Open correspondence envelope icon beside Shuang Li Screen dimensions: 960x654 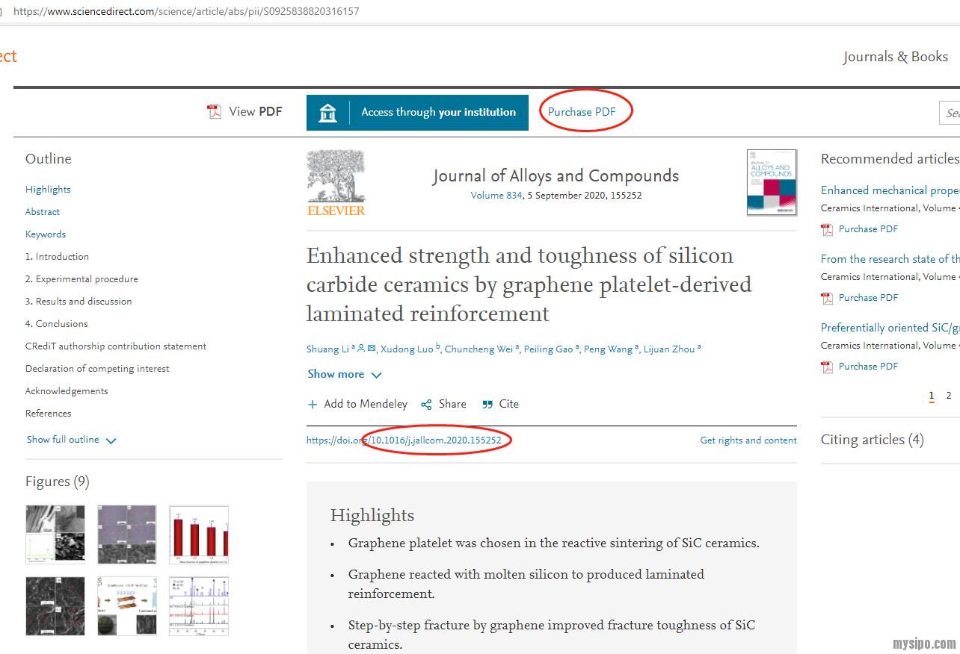pos(371,349)
